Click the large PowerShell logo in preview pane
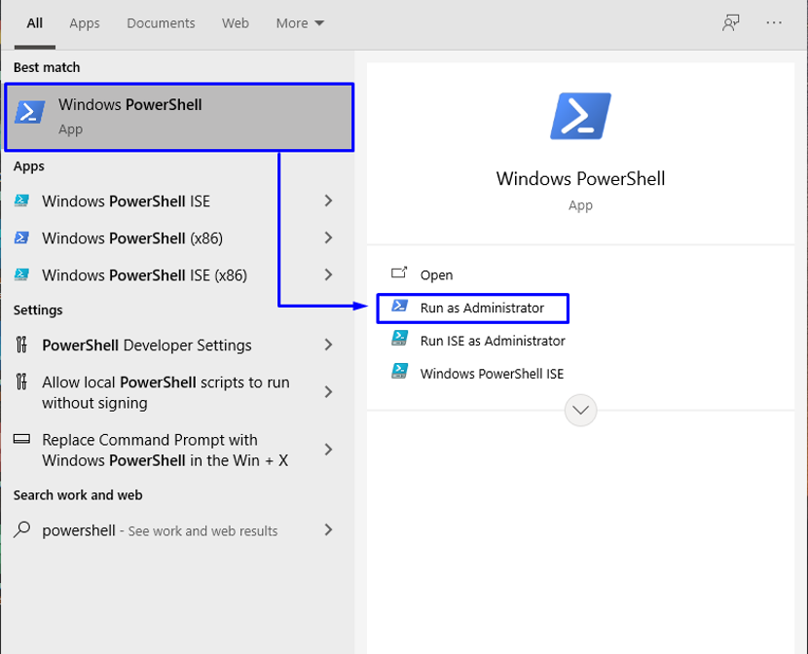The image size is (808, 654). 581,116
